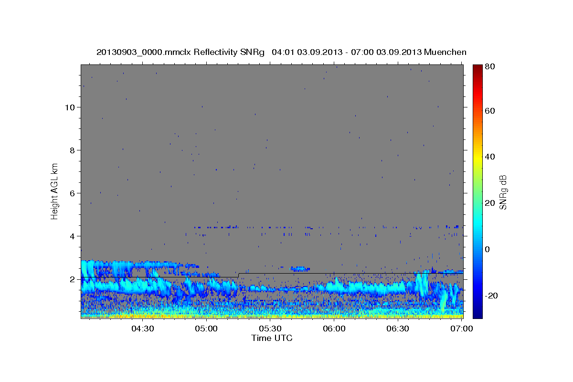Click the 05:00 time tick label
Viewport: 573px width, 382px height.
(x=207, y=329)
